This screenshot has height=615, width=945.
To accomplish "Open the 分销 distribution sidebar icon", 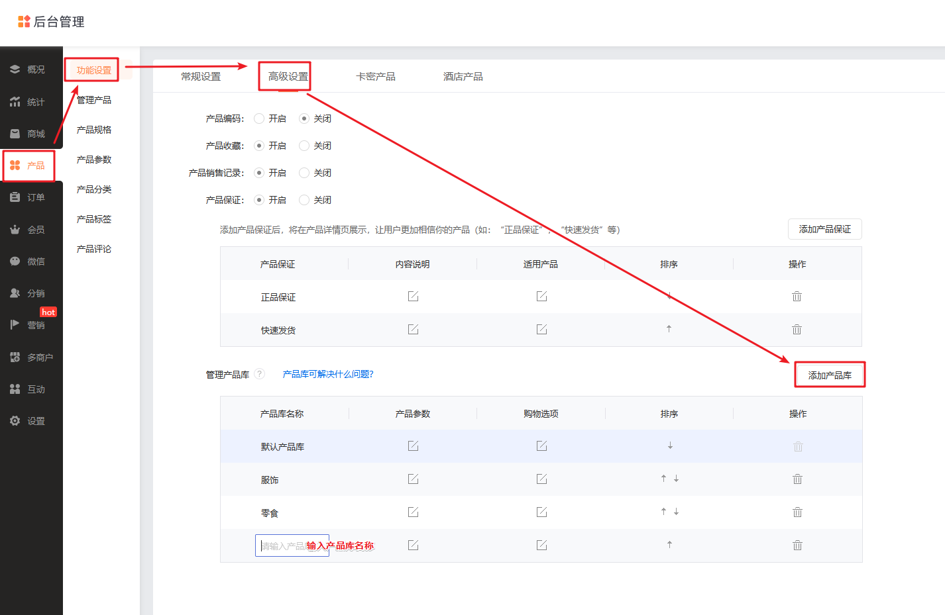I will [30, 292].
